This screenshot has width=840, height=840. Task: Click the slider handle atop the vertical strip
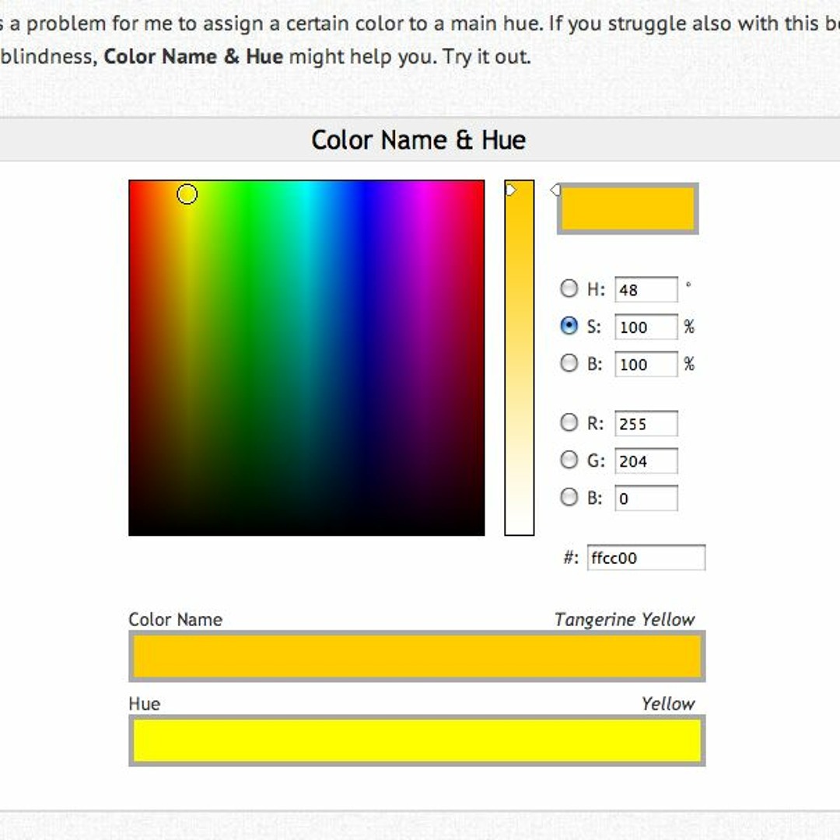pyautogui.click(x=511, y=190)
